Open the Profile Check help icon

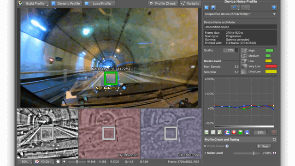227,146
